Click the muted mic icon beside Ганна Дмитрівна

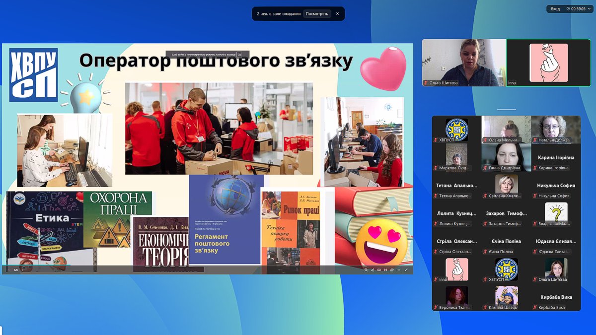[x=486, y=168]
